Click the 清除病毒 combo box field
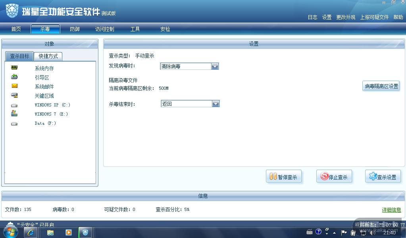 (190, 67)
